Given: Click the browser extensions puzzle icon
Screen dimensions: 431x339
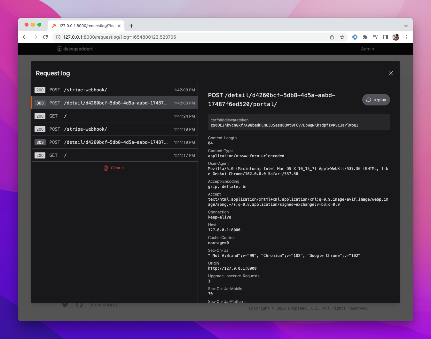Looking at the screenshot, I should coord(365,37).
